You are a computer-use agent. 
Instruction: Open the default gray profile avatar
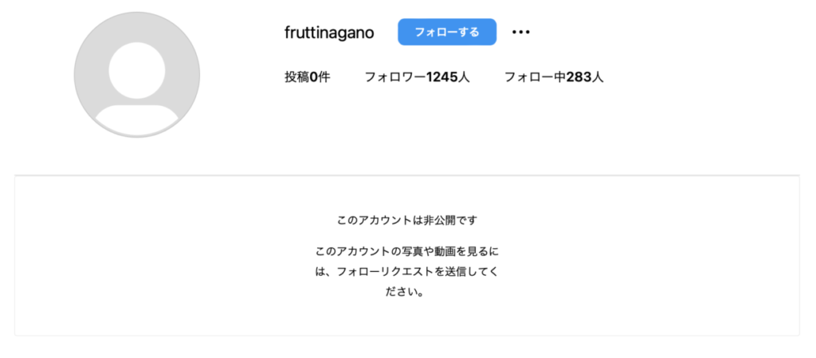click(x=137, y=75)
